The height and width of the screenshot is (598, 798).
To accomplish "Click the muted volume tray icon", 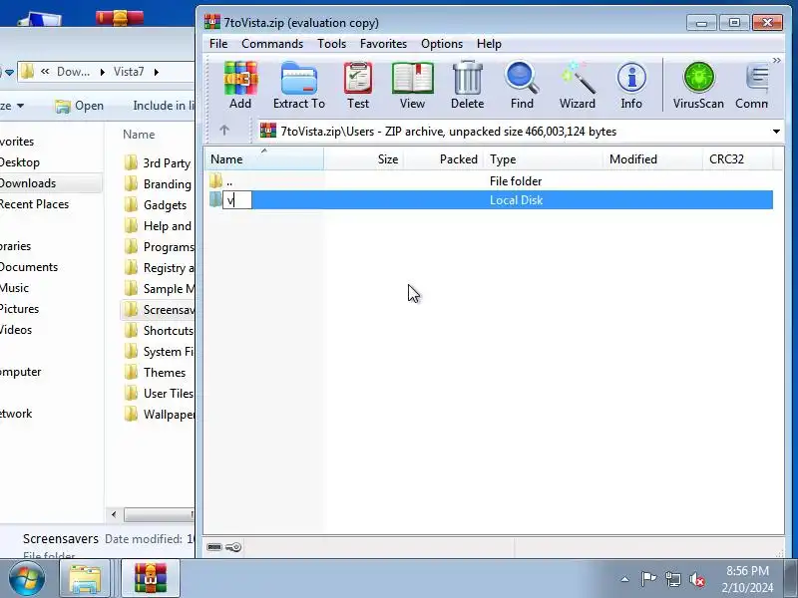I will (696, 579).
